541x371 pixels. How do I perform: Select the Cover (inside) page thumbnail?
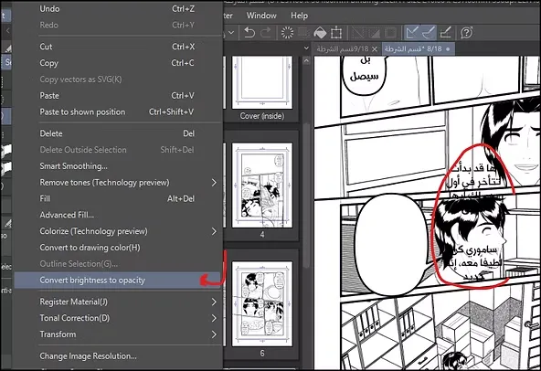coord(262,83)
